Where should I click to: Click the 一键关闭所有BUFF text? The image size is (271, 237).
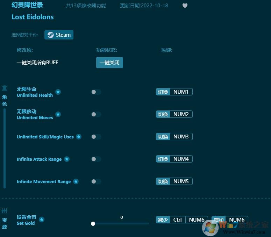tap(37, 63)
